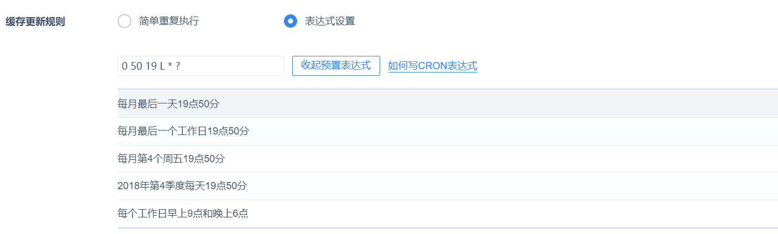Focus the CRON expression input field
The image size is (778, 234).
point(200,66)
